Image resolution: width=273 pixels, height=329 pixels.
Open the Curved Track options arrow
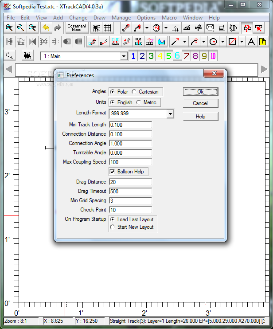click(147, 27)
